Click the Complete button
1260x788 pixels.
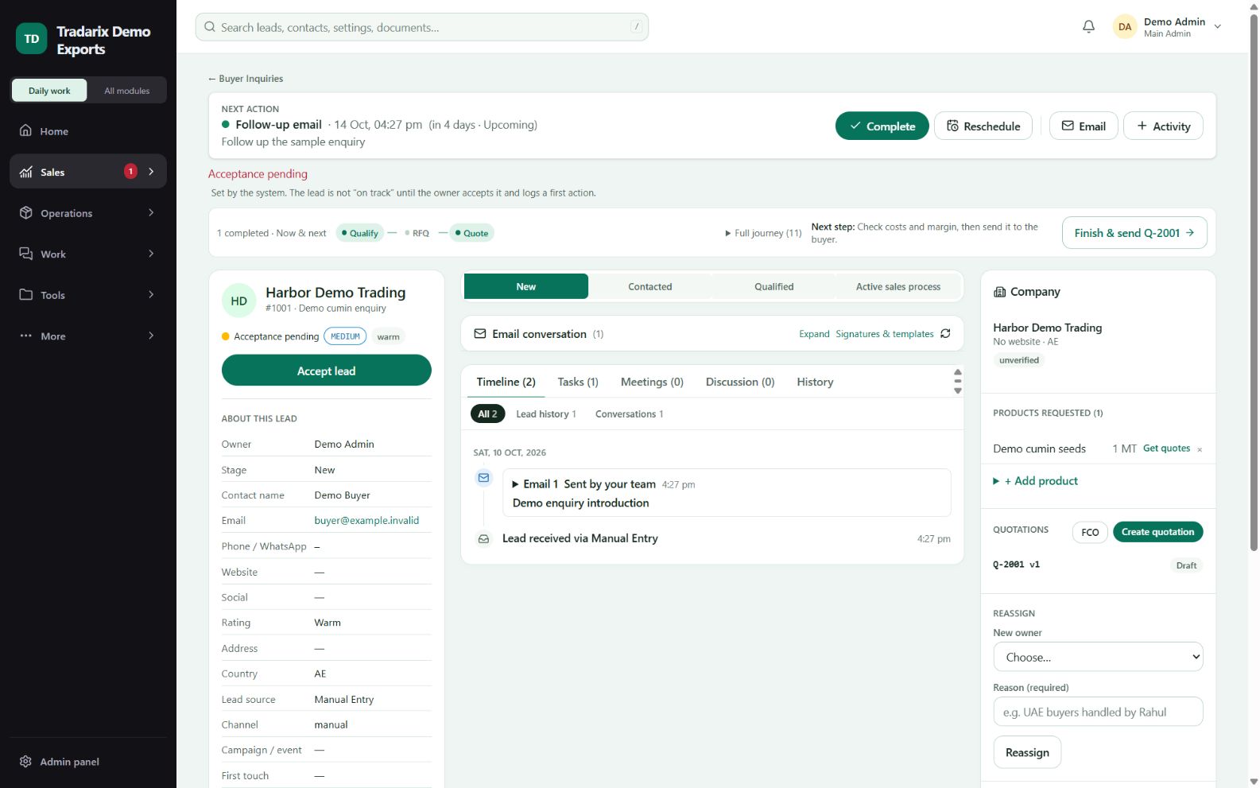pos(882,126)
